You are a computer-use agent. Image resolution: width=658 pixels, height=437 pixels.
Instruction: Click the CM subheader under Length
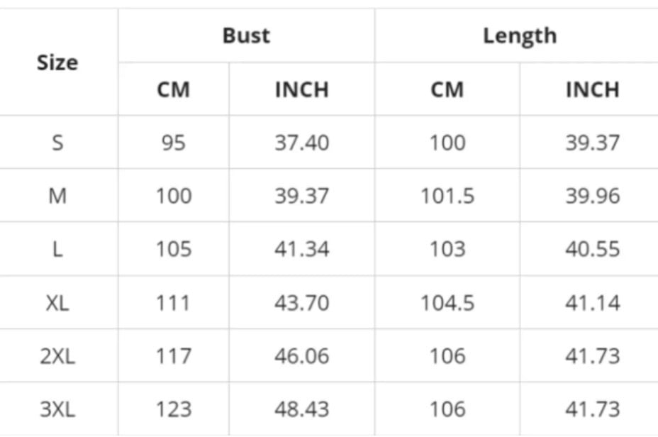click(447, 89)
